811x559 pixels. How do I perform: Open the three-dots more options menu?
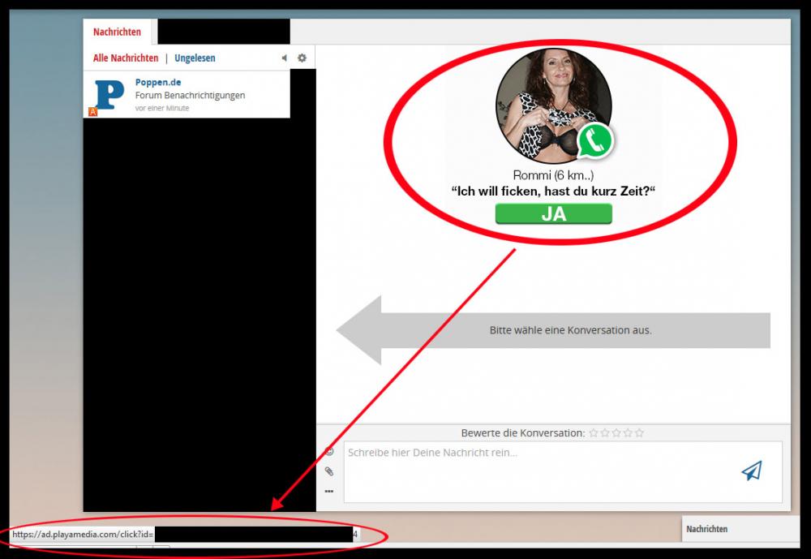click(x=329, y=491)
